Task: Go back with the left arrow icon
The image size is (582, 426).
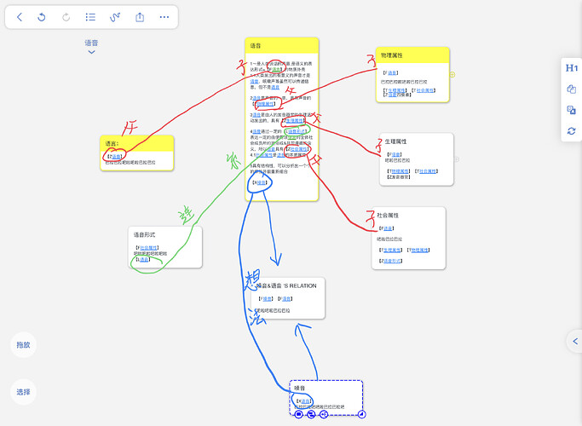Action: pos(20,17)
